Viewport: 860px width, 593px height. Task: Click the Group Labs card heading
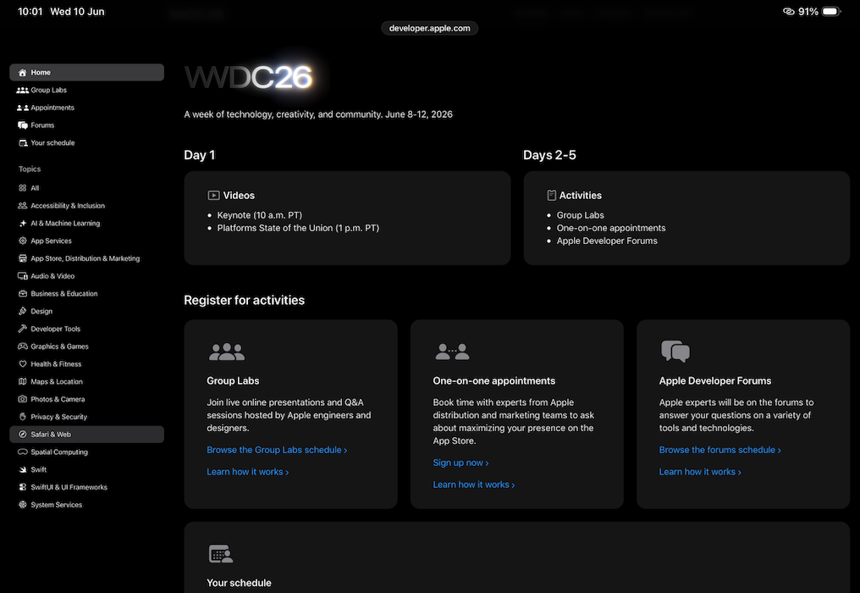pos(233,380)
